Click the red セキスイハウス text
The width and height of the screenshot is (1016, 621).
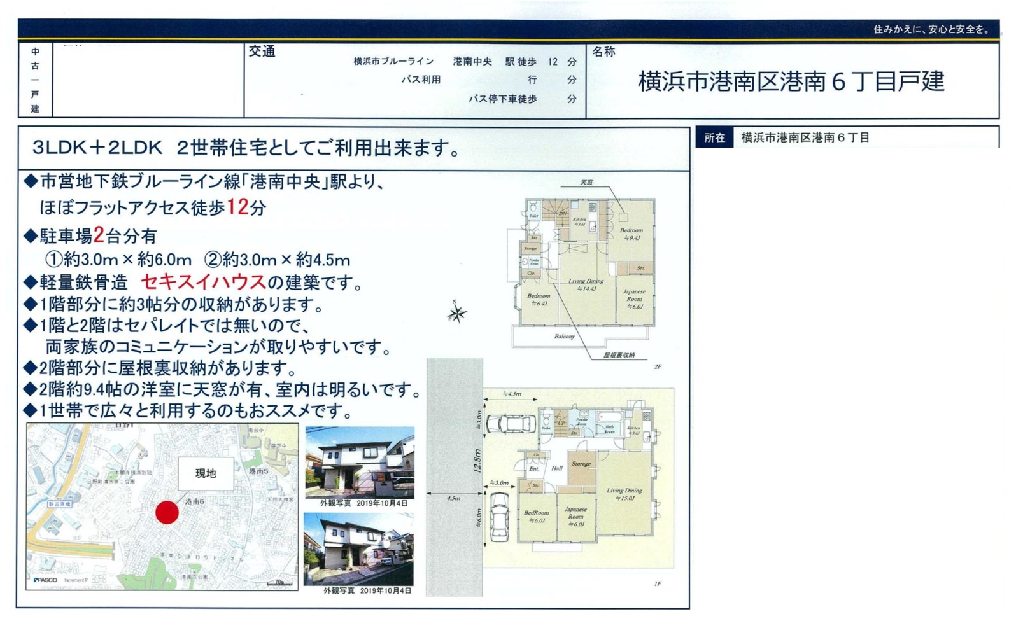tap(202, 282)
